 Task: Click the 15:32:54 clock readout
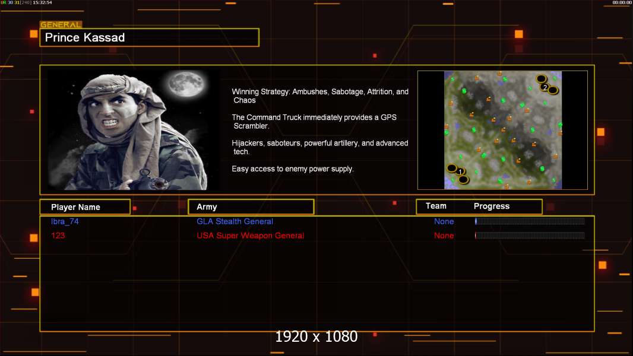click(x=42, y=2)
